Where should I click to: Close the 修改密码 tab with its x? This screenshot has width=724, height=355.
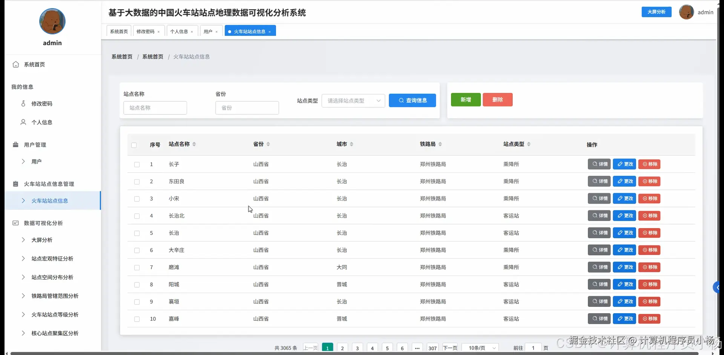click(158, 32)
